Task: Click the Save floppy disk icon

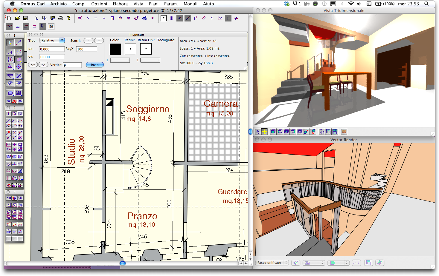Action: [25, 18]
